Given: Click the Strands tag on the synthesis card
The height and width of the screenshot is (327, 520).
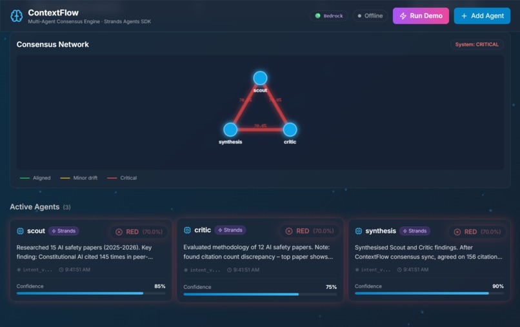Looking at the screenshot, I should pyautogui.click(x=415, y=231).
